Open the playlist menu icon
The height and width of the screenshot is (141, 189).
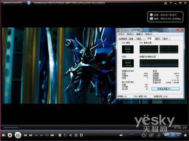coord(60,135)
